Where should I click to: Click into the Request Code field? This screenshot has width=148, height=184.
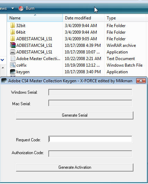[90, 139]
